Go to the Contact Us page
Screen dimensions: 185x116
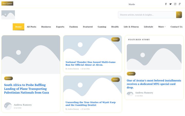click(176, 27)
